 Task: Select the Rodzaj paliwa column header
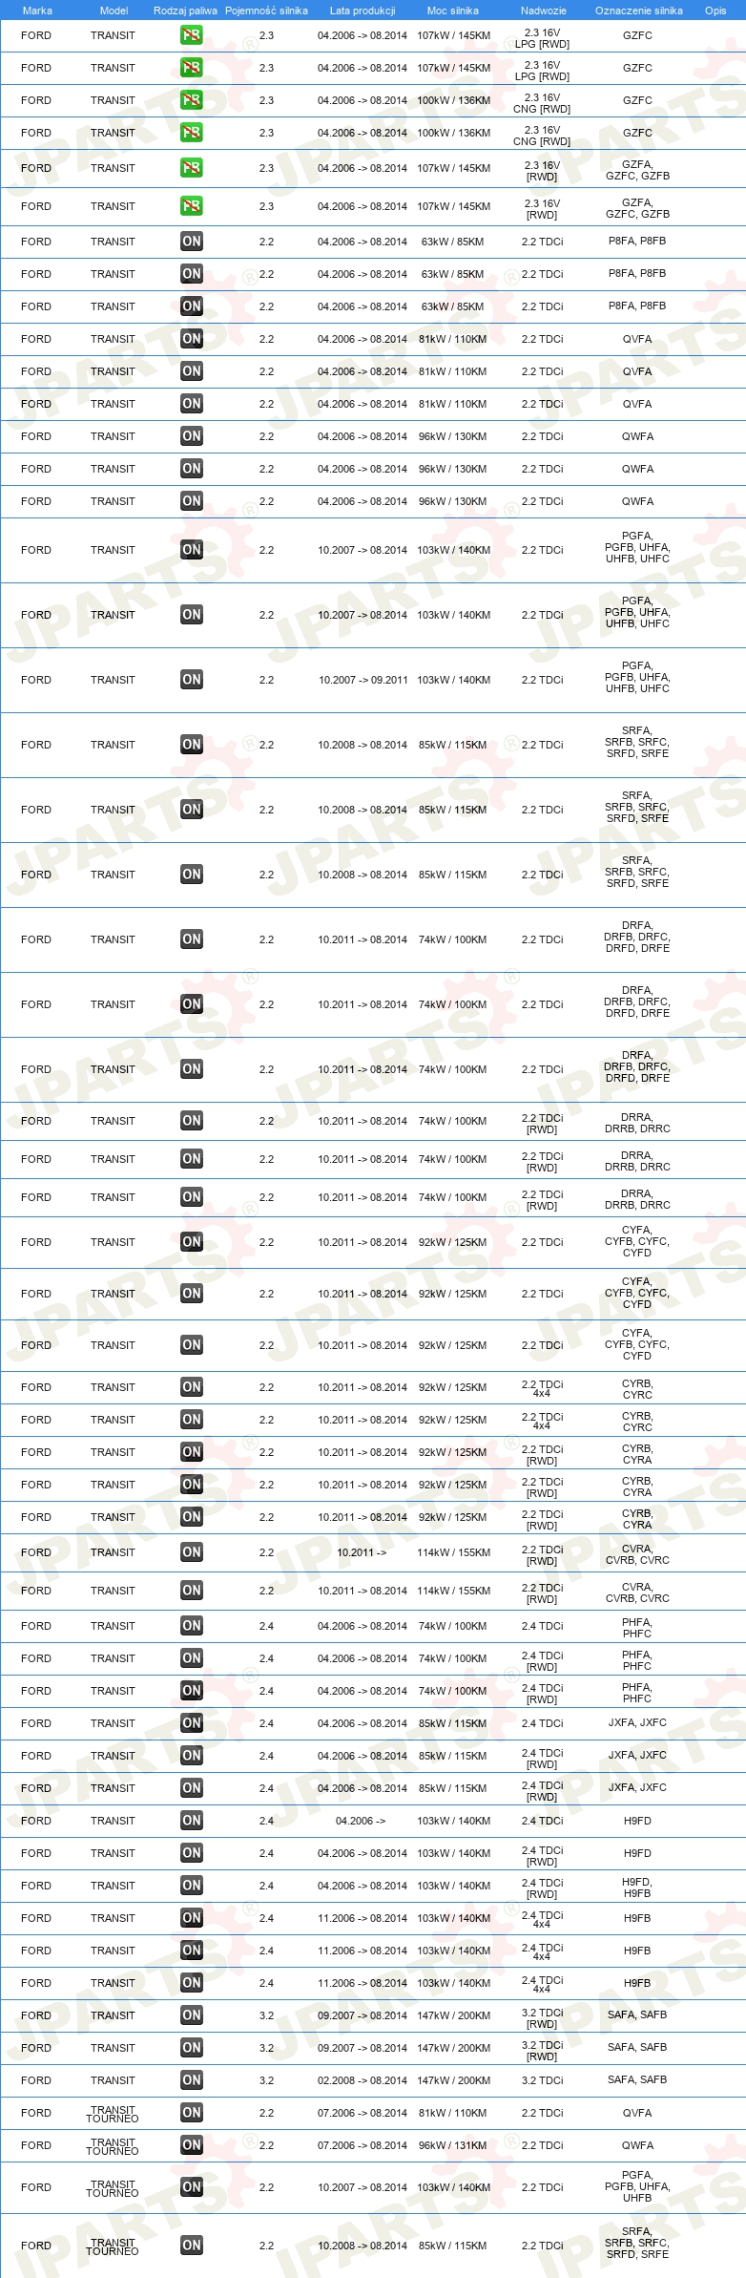coord(185,11)
